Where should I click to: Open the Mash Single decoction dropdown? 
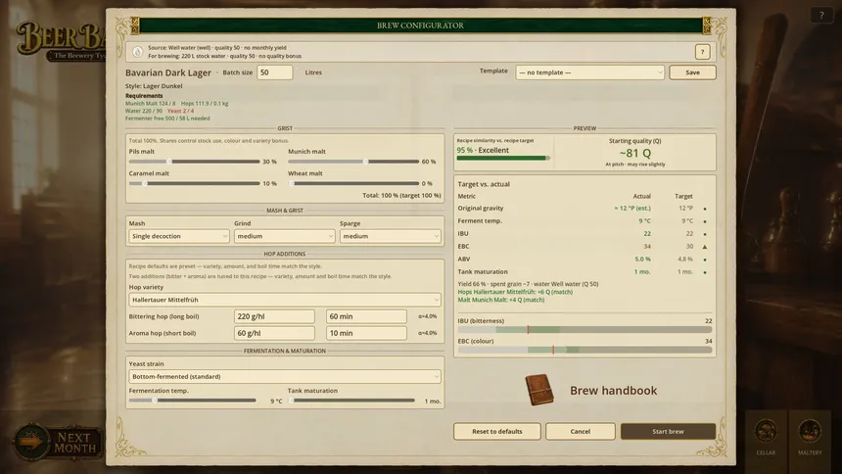(x=179, y=236)
